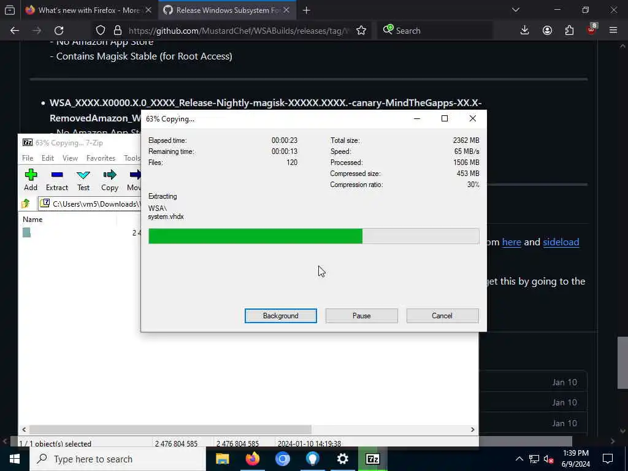Viewport: 628px width, 471px height.
Task: Click the Name column header in 7-Zip
Action: [x=33, y=220]
